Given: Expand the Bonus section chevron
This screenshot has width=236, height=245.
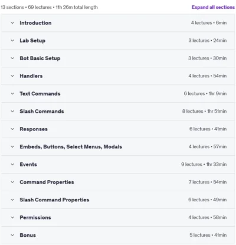Looking at the screenshot, I should (12, 236).
